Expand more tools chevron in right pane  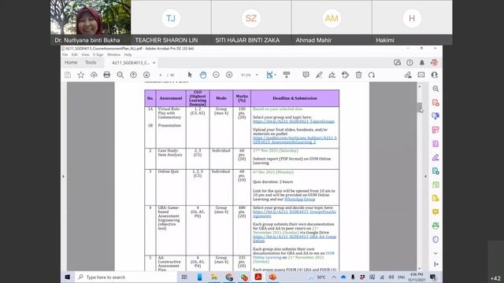point(435,253)
